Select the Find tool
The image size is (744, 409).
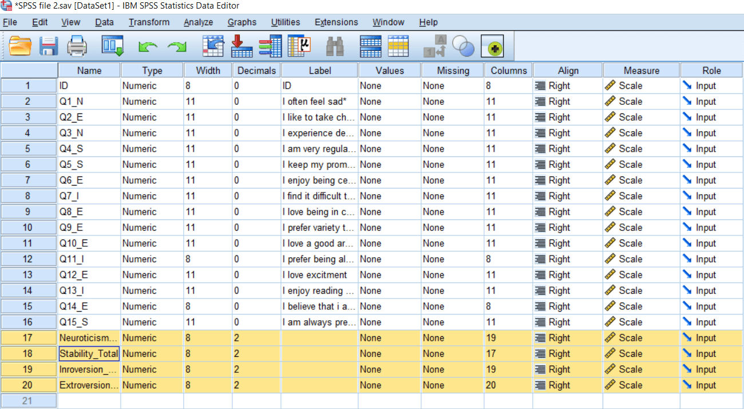point(336,46)
